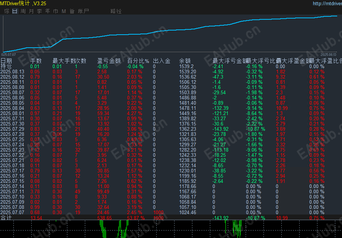Viewport: 342px width, 238px height.
Task: Open the 币 symbol tab
Action: [x=55, y=11]
